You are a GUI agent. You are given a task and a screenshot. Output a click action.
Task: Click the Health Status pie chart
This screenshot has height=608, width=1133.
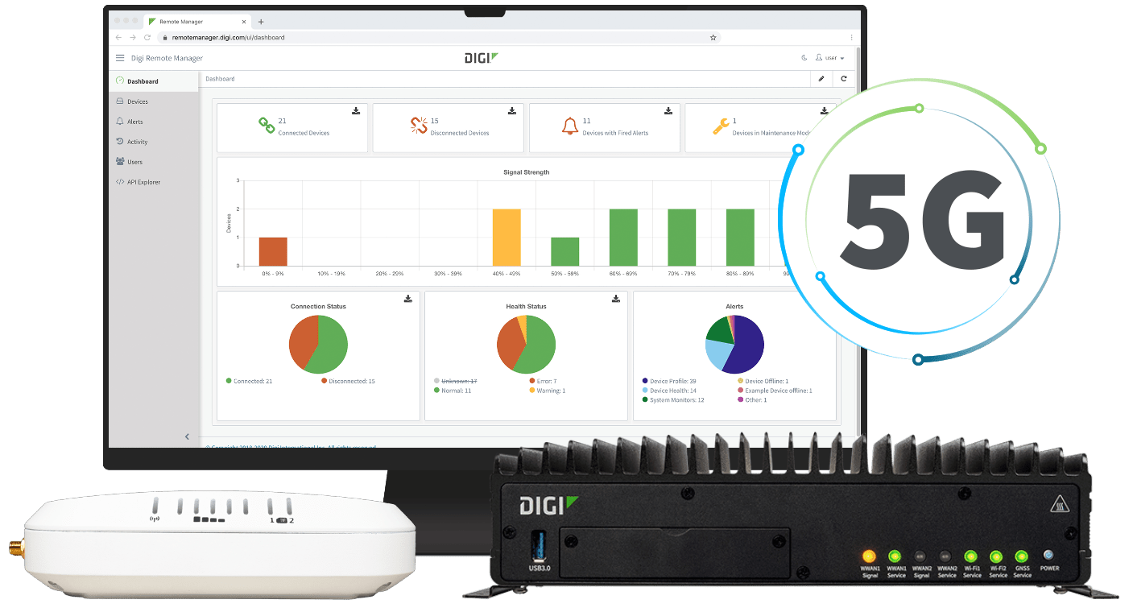pyautogui.click(x=526, y=344)
